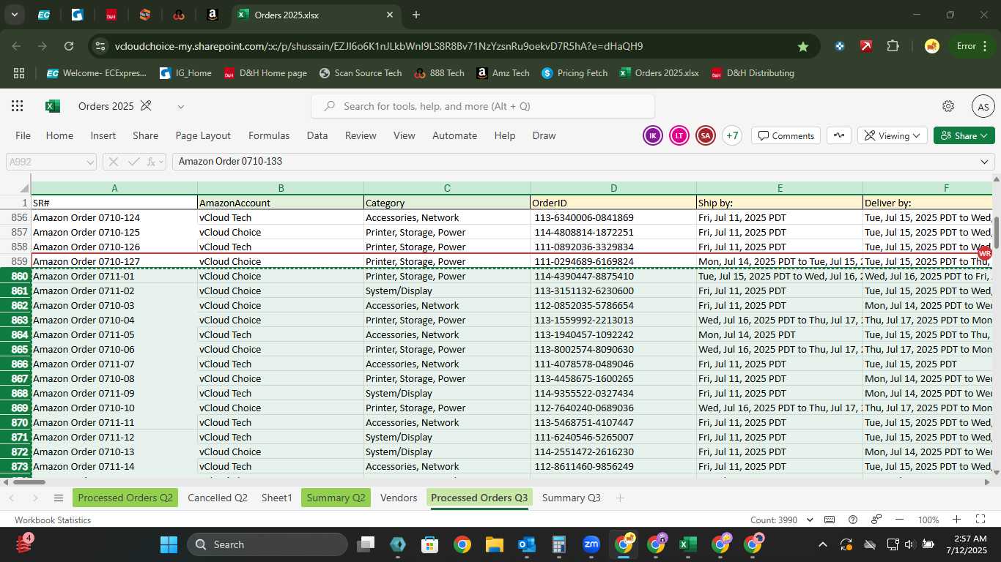Click the all sheets hamburger icon
Screen dimensions: 1001x562
pos(59,498)
